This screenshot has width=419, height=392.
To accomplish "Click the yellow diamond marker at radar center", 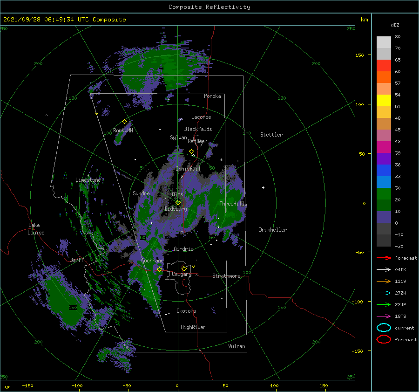I will point(178,203).
